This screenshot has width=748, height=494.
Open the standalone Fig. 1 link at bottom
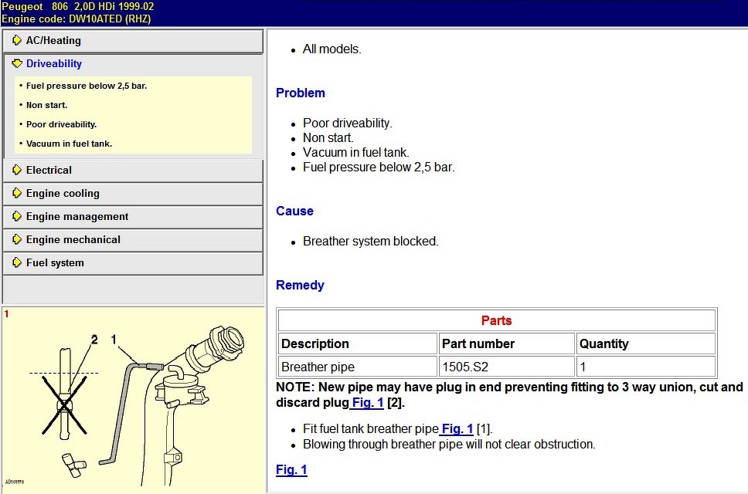click(291, 470)
